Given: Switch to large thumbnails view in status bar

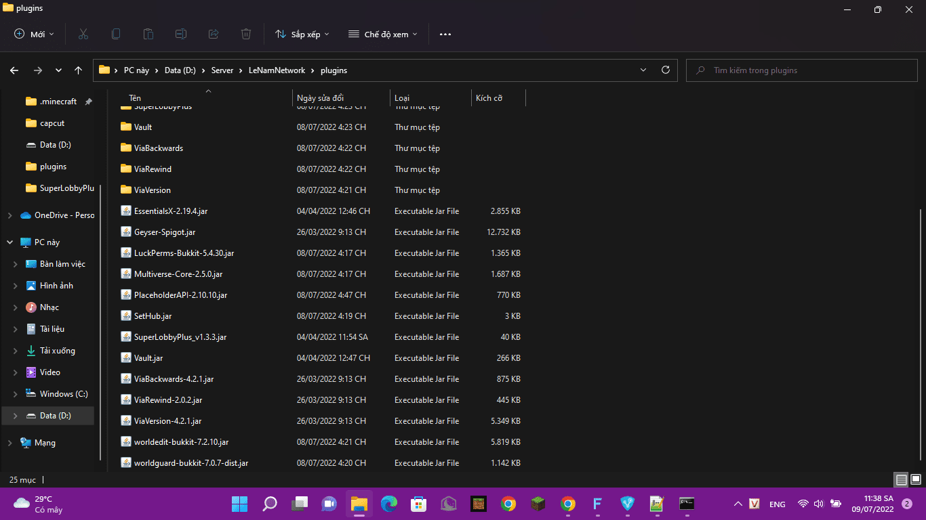Looking at the screenshot, I should tap(916, 479).
